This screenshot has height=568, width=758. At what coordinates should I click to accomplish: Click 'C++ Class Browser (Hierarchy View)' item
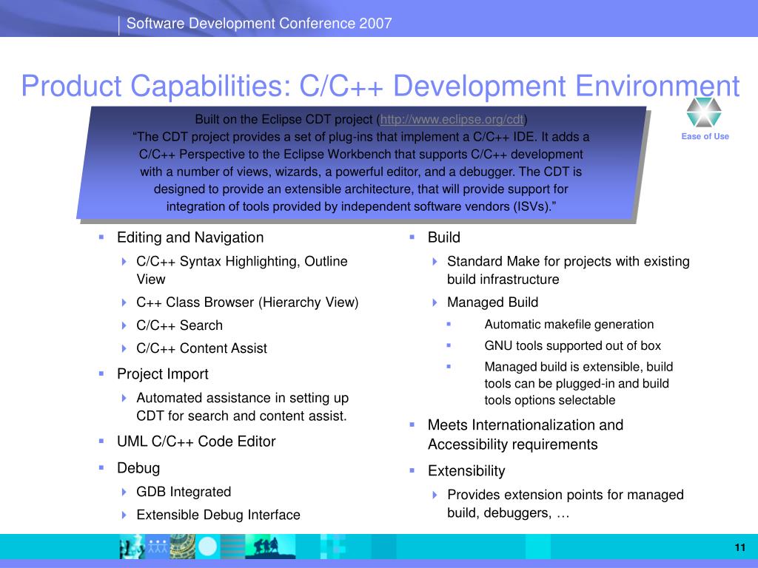click(247, 302)
